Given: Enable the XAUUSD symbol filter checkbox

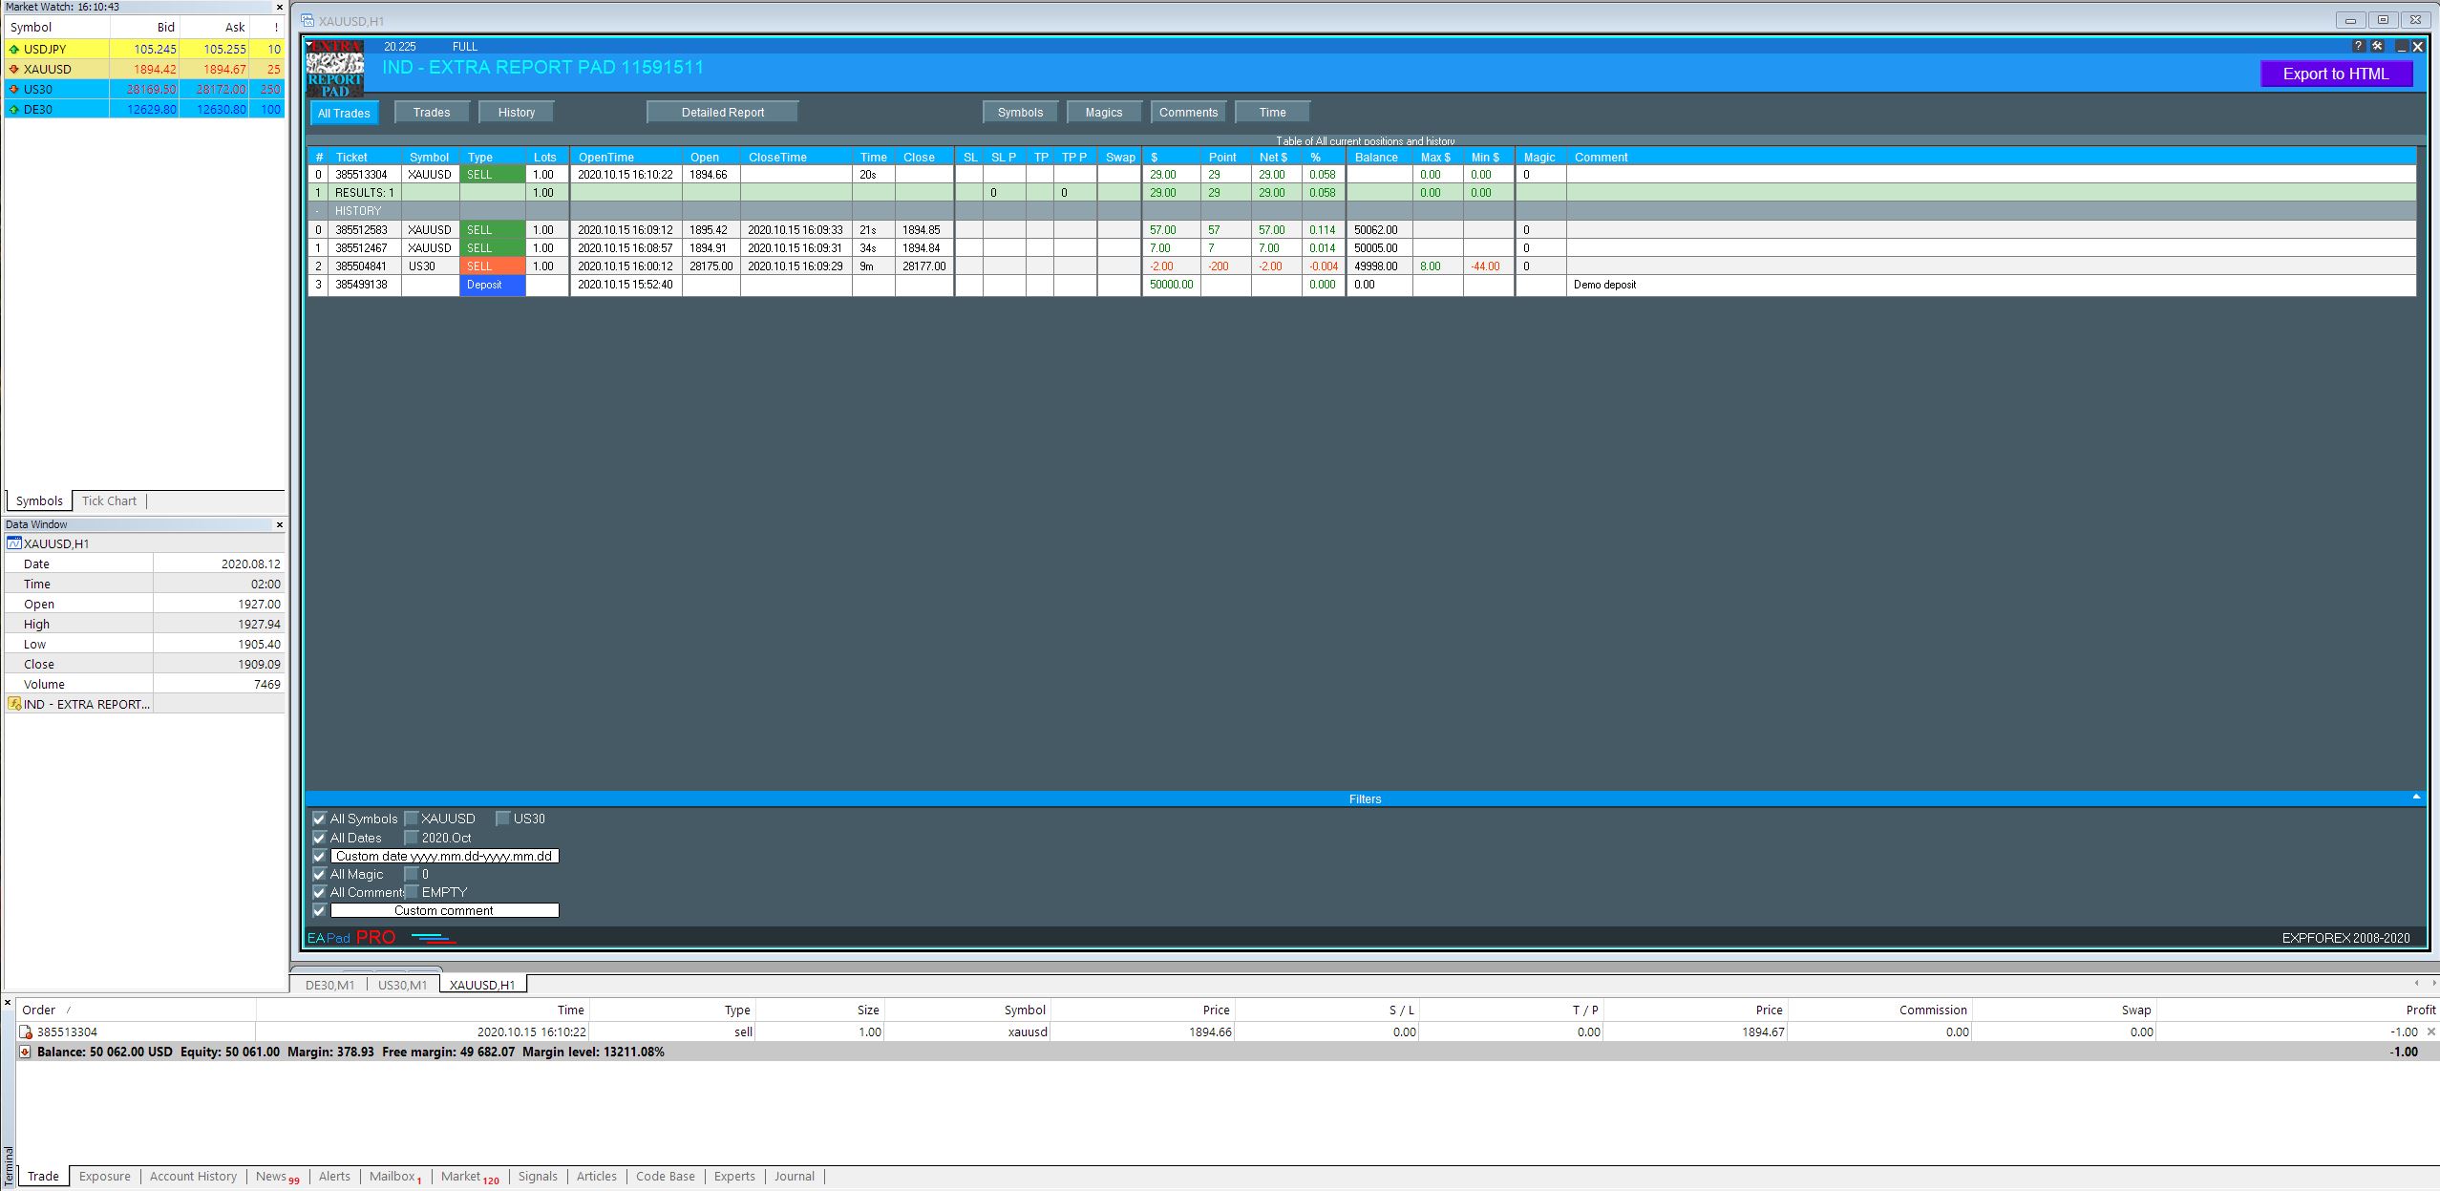Looking at the screenshot, I should pyautogui.click(x=411, y=819).
